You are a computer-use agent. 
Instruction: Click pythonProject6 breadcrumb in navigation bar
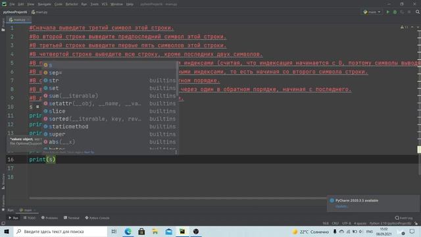14,12
